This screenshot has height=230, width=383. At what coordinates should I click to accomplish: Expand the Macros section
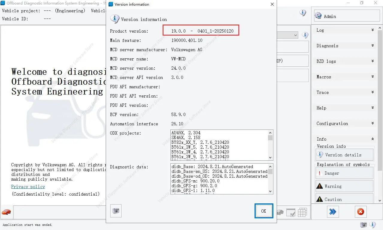(345, 77)
